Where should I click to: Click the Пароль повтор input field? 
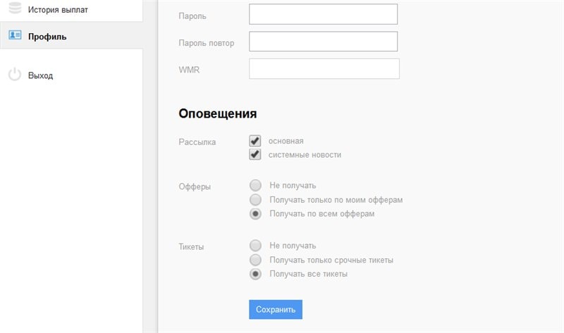323,42
